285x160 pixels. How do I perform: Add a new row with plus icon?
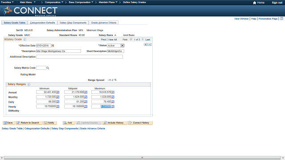tap(146, 44)
